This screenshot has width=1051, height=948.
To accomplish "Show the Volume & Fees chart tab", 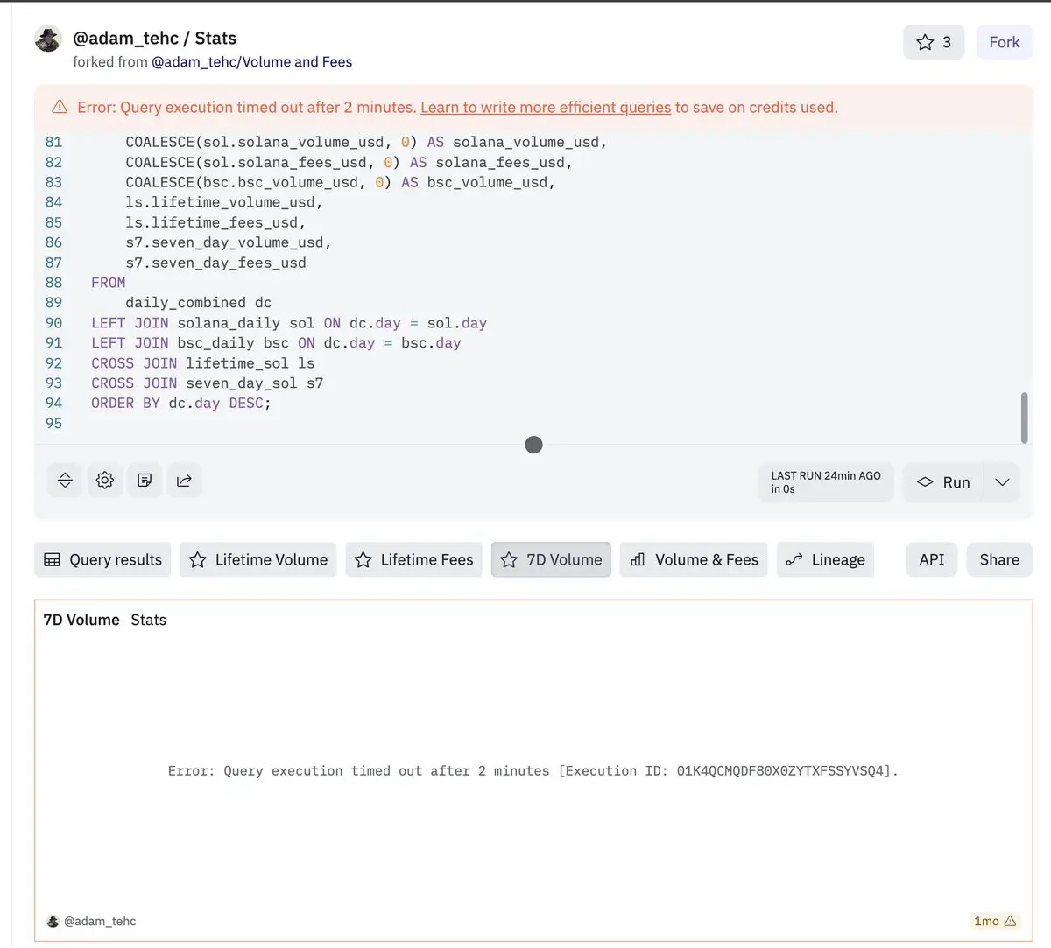I will click(694, 560).
